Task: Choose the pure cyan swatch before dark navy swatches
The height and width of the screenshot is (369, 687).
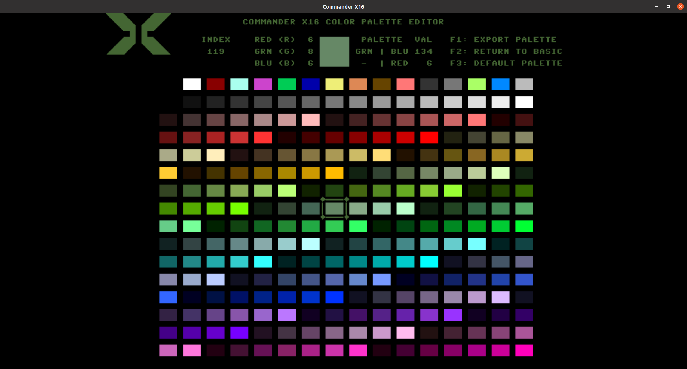Action: (429, 262)
